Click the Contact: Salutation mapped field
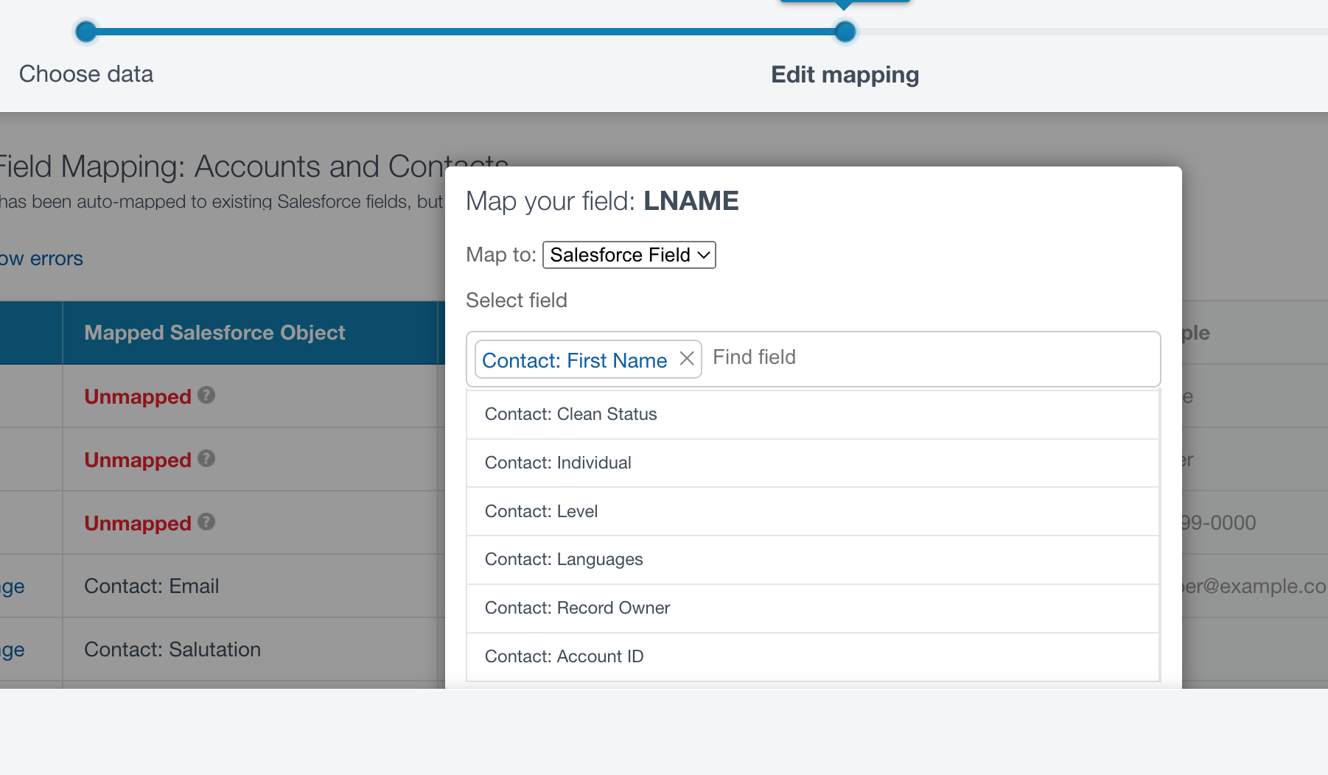Image resolution: width=1328 pixels, height=775 pixels. coord(172,650)
